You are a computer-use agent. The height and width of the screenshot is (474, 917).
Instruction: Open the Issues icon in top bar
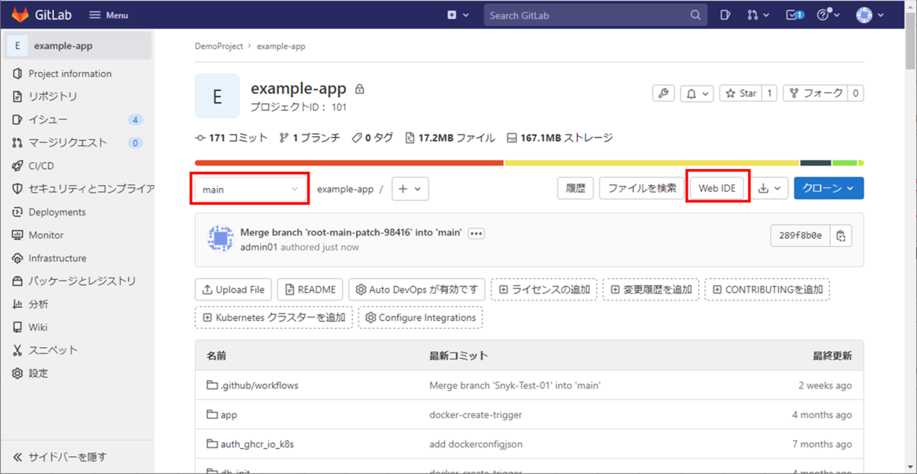click(724, 15)
